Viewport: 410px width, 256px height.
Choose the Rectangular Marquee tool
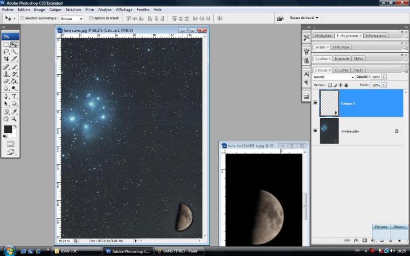(7, 45)
